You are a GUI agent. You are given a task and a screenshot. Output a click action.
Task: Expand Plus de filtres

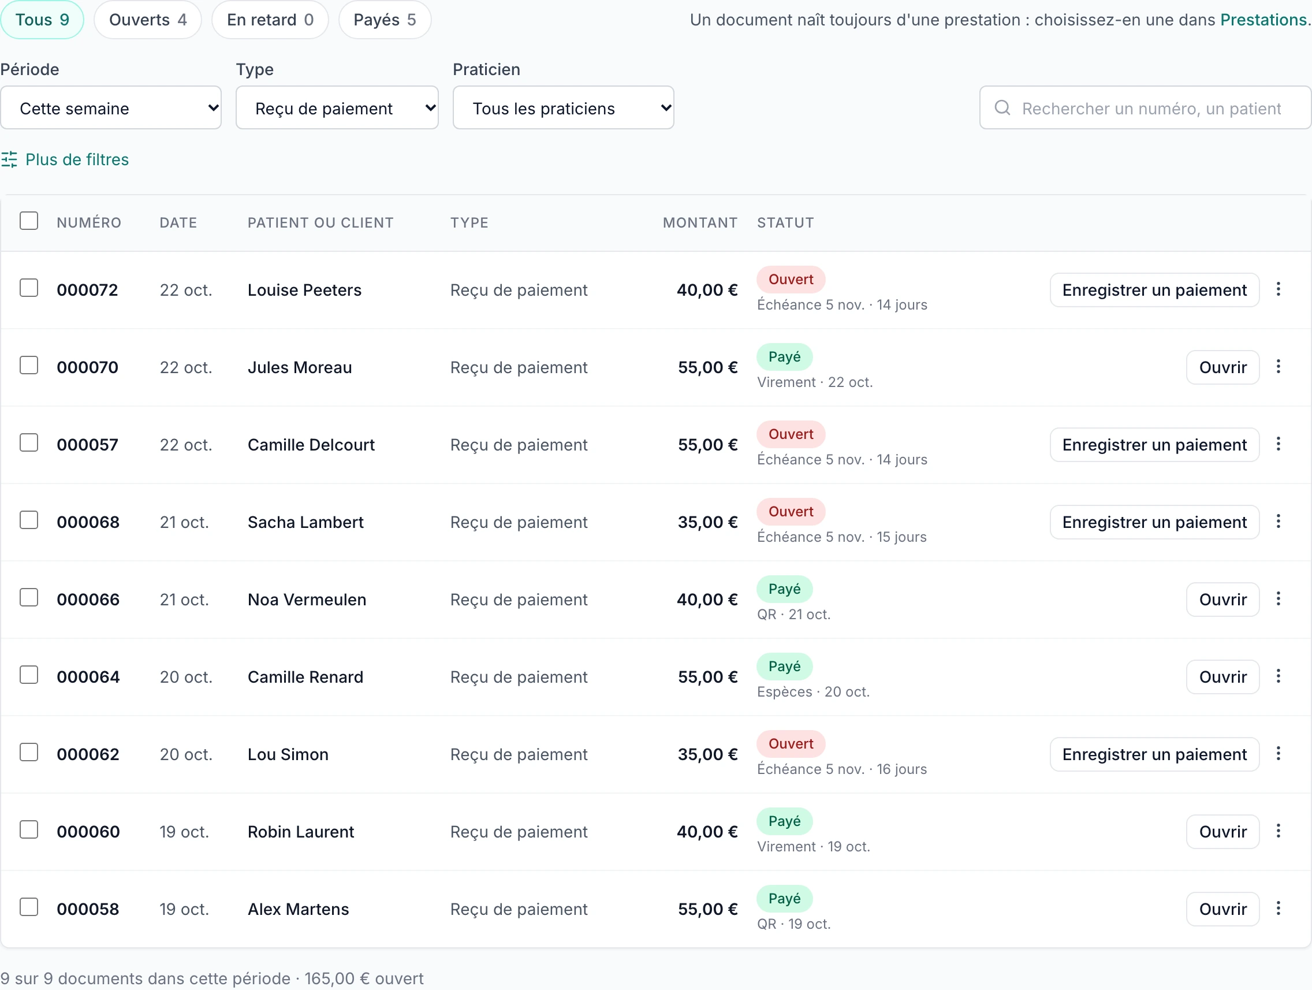[65, 159]
